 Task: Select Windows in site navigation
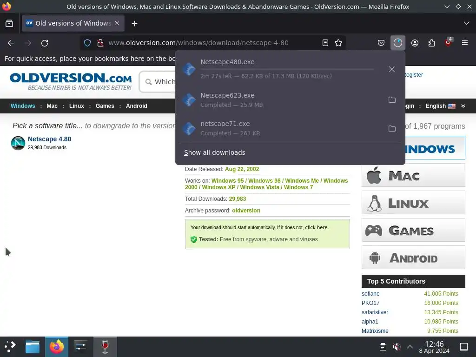tap(23, 106)
